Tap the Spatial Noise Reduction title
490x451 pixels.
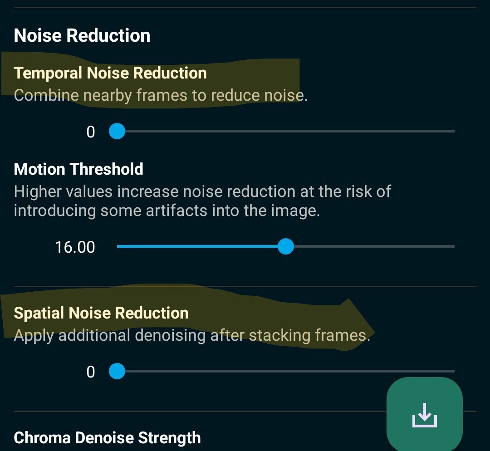101,313
